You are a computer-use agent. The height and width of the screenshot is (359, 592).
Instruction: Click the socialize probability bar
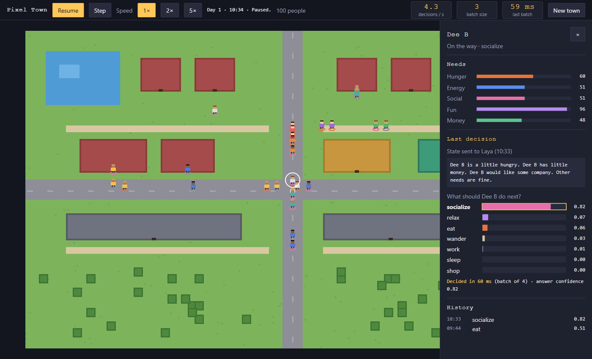pos(524,207)
